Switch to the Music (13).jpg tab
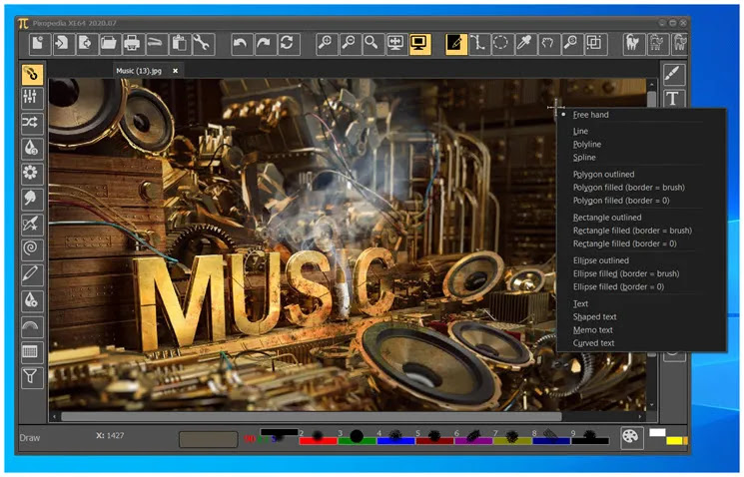744x477 pixels. click(139, 71)
